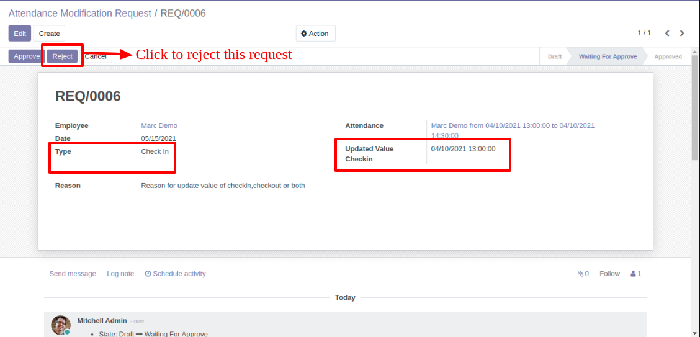Cancel the modification request
700x337 pixels.
(x=96, y=56)
